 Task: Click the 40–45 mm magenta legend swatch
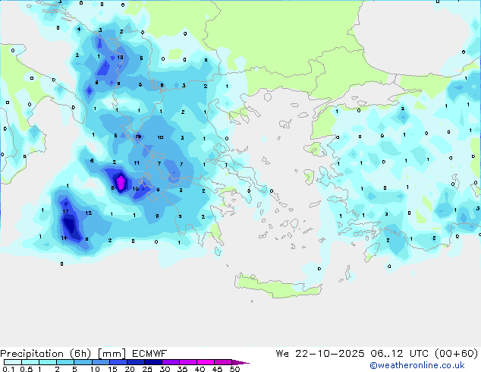pyautogui.click(x=206, y=362)
